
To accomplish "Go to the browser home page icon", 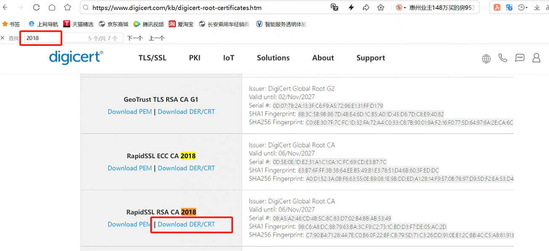I will pyautogui.click(x=52, y=8).
